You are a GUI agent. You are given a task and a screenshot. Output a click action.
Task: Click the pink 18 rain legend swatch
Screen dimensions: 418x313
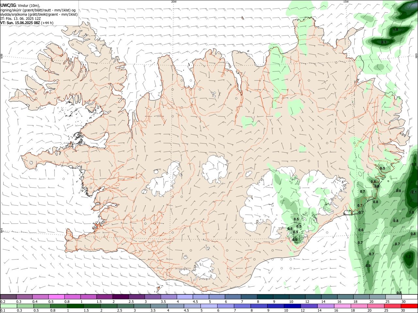pyautogui.click(x=360, y=306)
